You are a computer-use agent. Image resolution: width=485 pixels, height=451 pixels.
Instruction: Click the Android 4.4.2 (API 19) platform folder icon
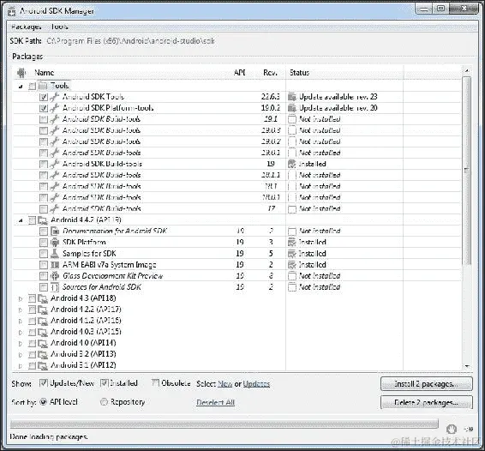pyautogui.click(x=43, y=220)
